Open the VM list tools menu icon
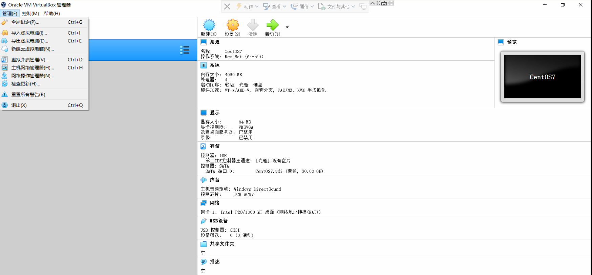 pyautogui.click(x=185, y=50)
